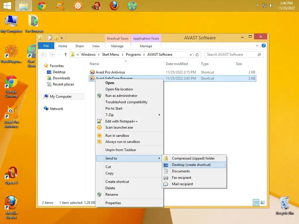Select the Tor Browser desktop folder
This screenshot has width=299, height=224.
(34, 23)
